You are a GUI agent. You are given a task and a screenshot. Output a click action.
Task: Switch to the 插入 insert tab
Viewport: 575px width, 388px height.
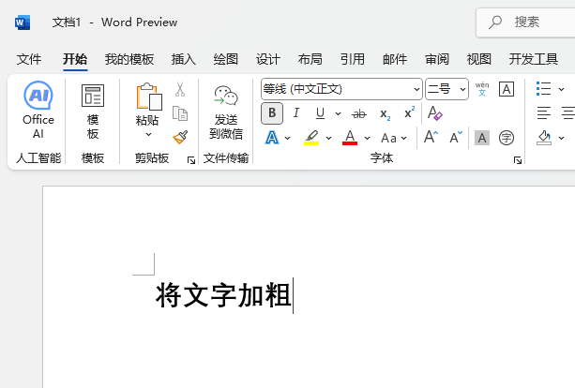(x=183, y=59)
